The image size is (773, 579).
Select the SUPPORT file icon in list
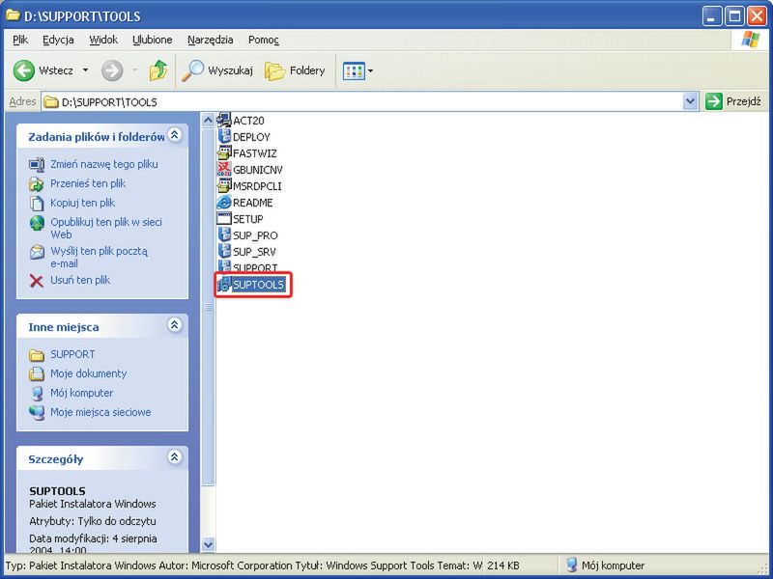click(224, 267)
